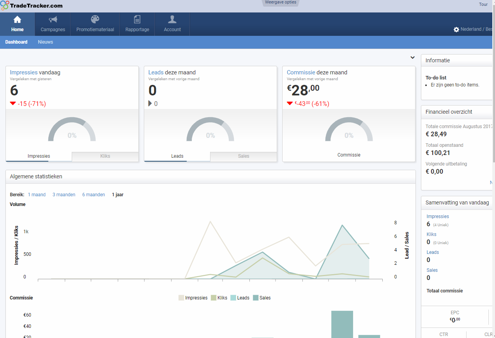
Task: Open Leads link in Samenvatting van vandaag
Action: tap(433, 252)
